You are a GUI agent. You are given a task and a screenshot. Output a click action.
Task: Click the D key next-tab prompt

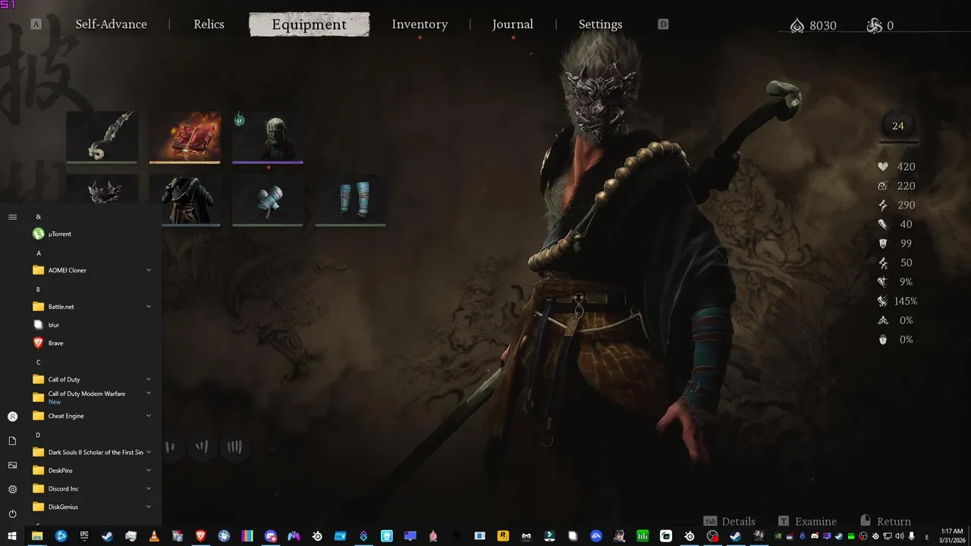pos(663,24)
